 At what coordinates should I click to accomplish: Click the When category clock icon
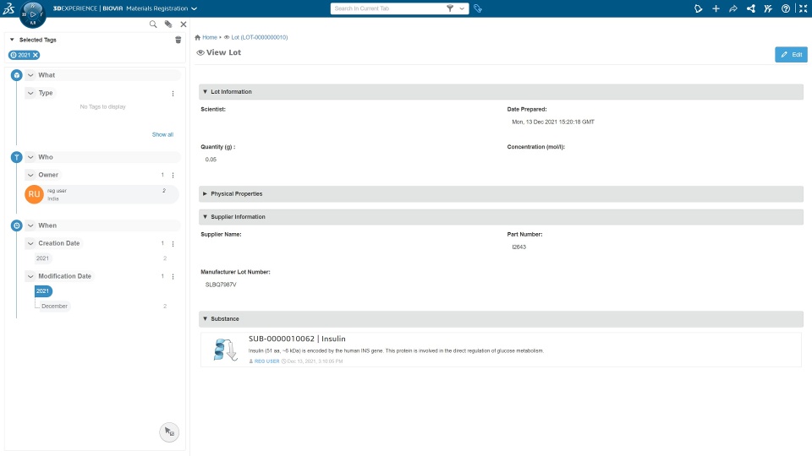pyautogui.click(x=17, y=225)
